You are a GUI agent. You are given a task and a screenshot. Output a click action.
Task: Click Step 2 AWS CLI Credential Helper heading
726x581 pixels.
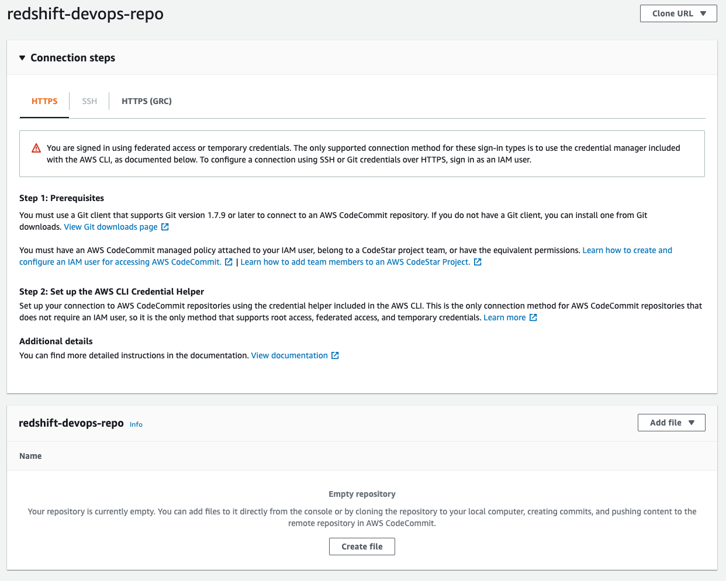coord(112,292)
